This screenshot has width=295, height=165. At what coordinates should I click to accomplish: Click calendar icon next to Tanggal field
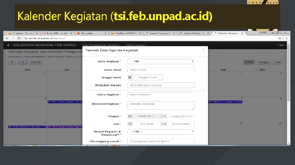tap(130, 116)
